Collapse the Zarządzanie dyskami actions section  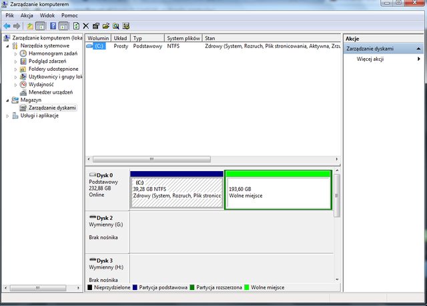pos(418,49)
